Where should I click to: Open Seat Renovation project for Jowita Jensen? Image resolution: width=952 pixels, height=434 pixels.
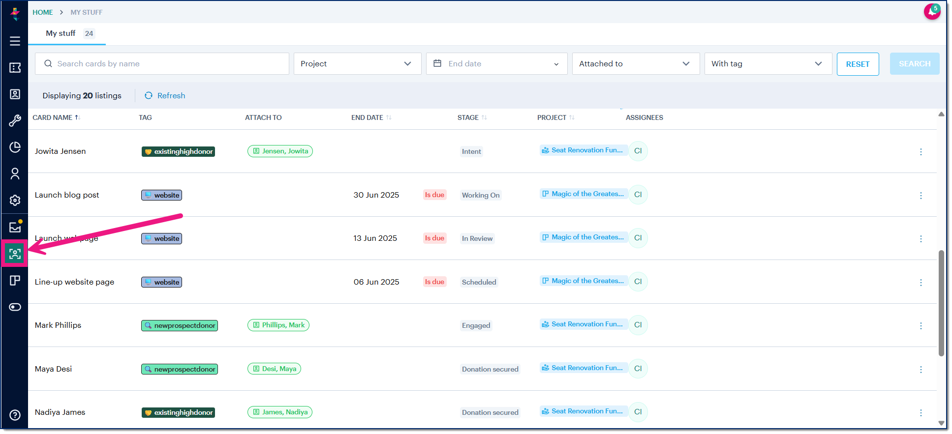[583, 150]
